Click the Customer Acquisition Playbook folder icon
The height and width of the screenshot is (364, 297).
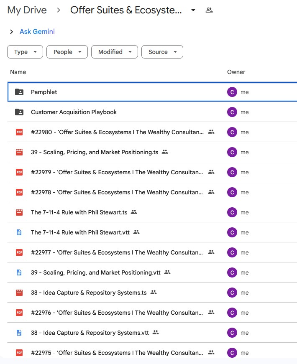(19, 112)
